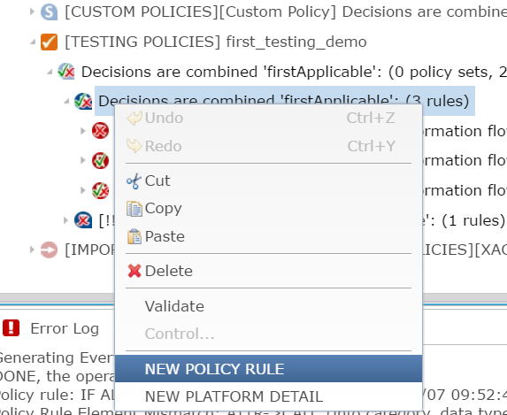This screenshot has width=507, height=415.
Task: Click the red Error Log exclamation icon
Action: 12,328
